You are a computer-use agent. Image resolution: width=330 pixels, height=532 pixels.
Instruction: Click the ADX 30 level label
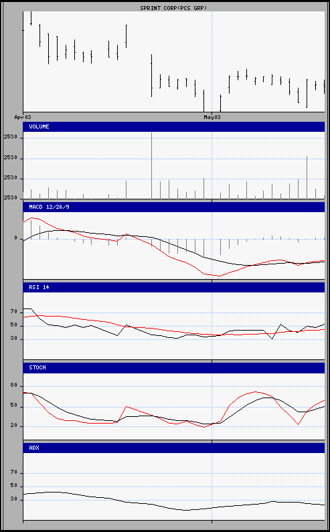coord(13,500)
